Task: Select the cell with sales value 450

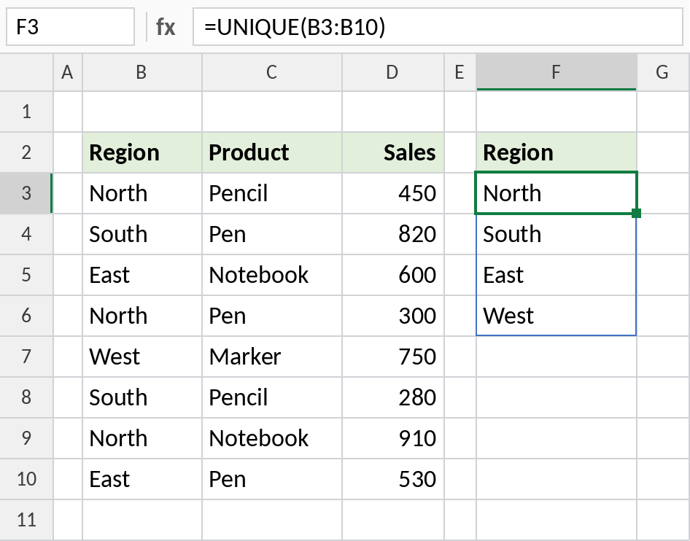Action: [393, 193]
